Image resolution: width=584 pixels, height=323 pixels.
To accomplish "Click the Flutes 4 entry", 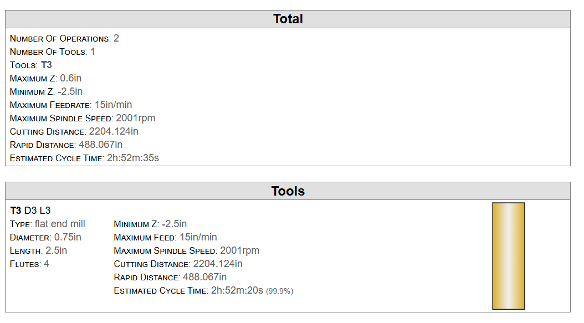I will [x=29, y=264].
